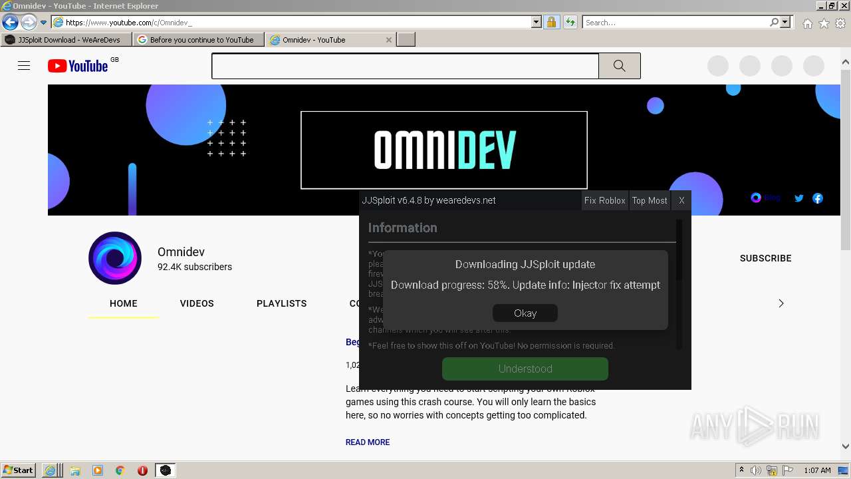
Task: Refresh the page with the green arrows icon
Action: tap(570, 23)
